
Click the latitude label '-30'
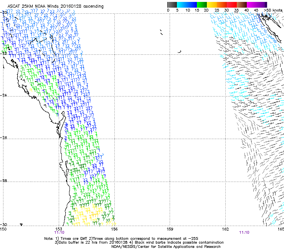tap(4, 225)
